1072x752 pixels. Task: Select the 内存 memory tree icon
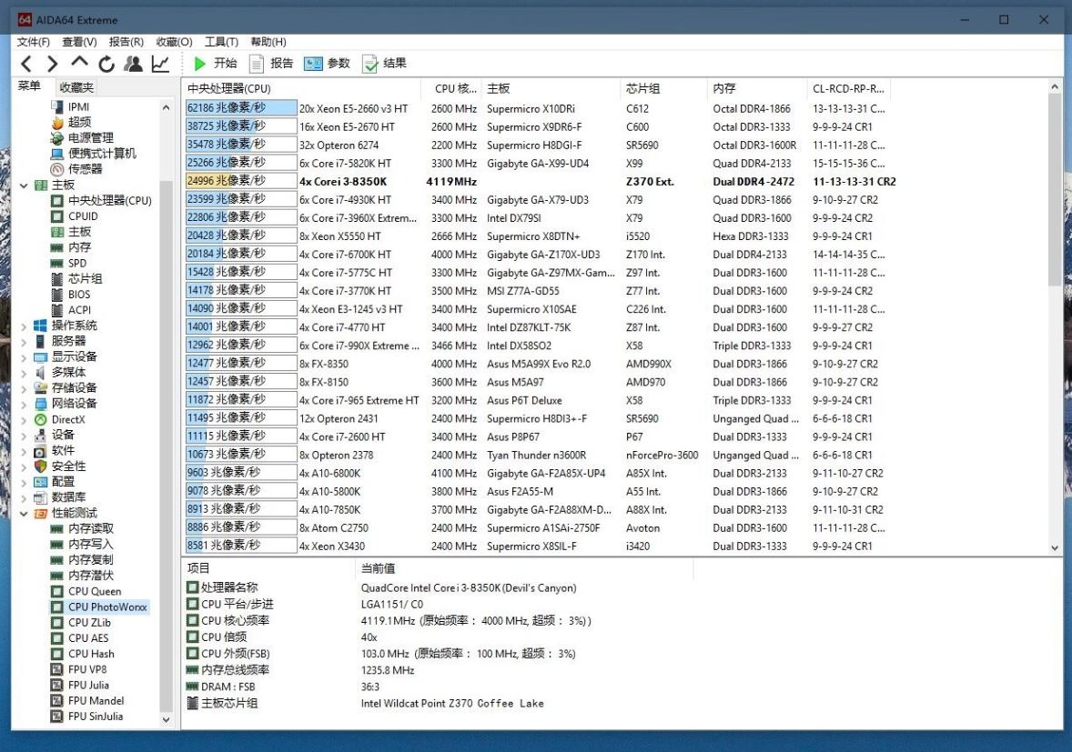pos(57,247)
